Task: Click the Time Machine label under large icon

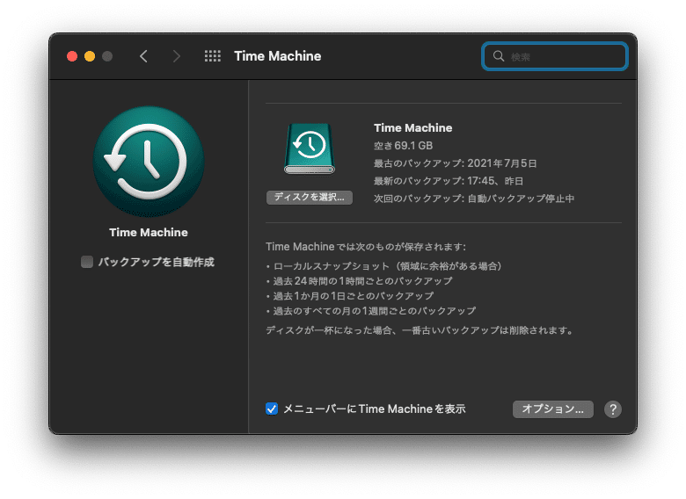Action: tap(149, 233)
